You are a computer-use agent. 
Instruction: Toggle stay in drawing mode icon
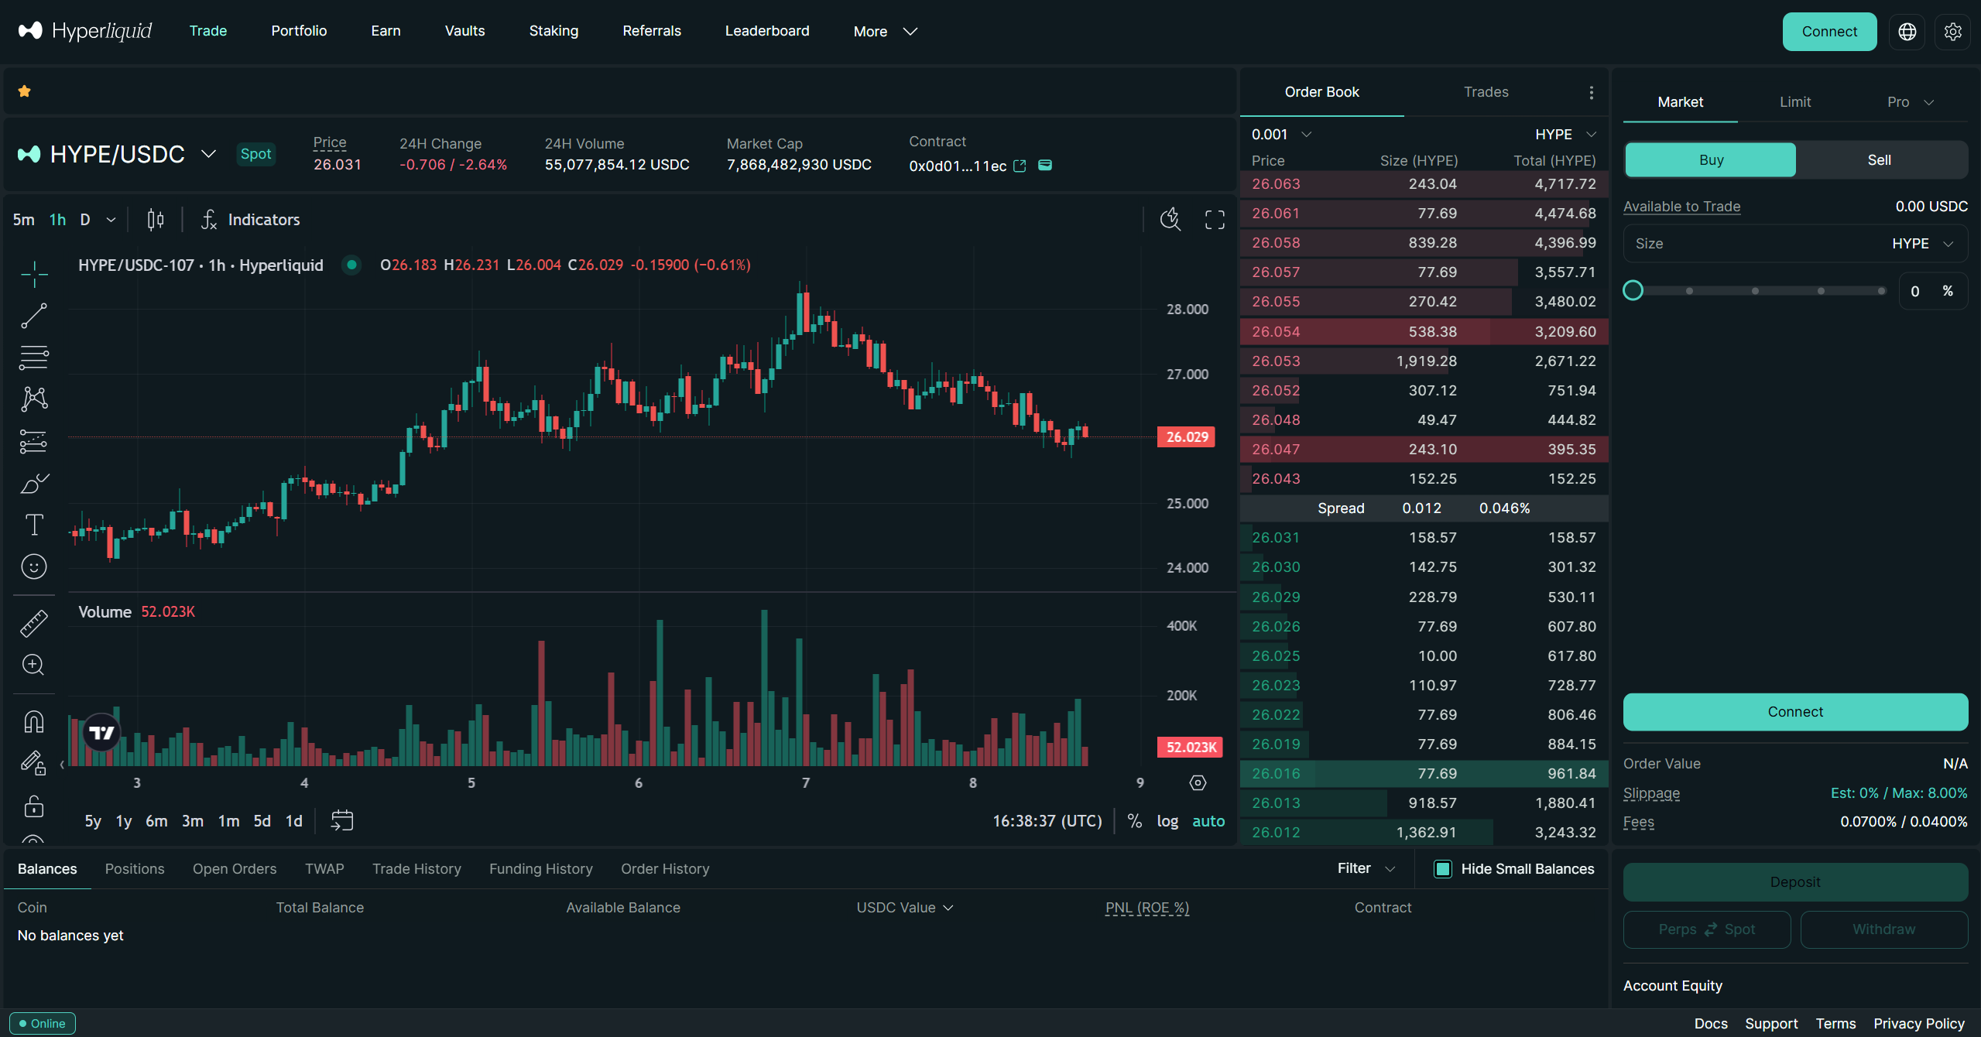[34, 764]
